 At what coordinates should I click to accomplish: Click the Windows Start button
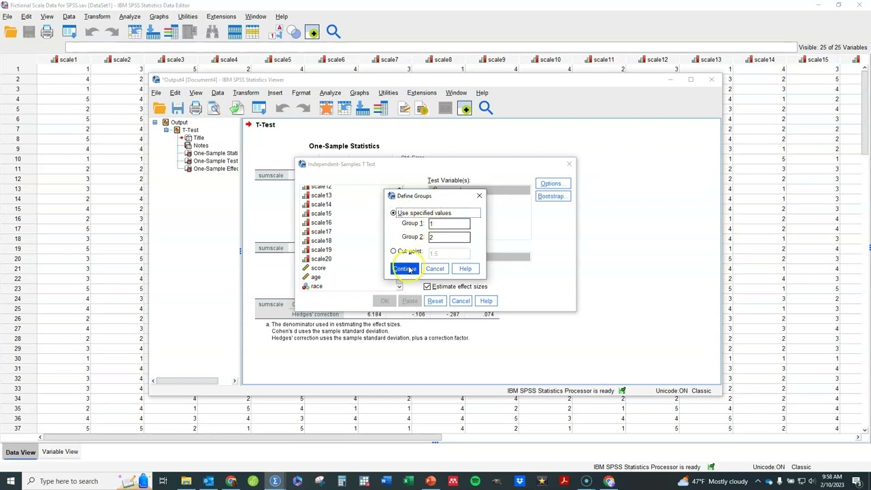[x=10, y=481]
